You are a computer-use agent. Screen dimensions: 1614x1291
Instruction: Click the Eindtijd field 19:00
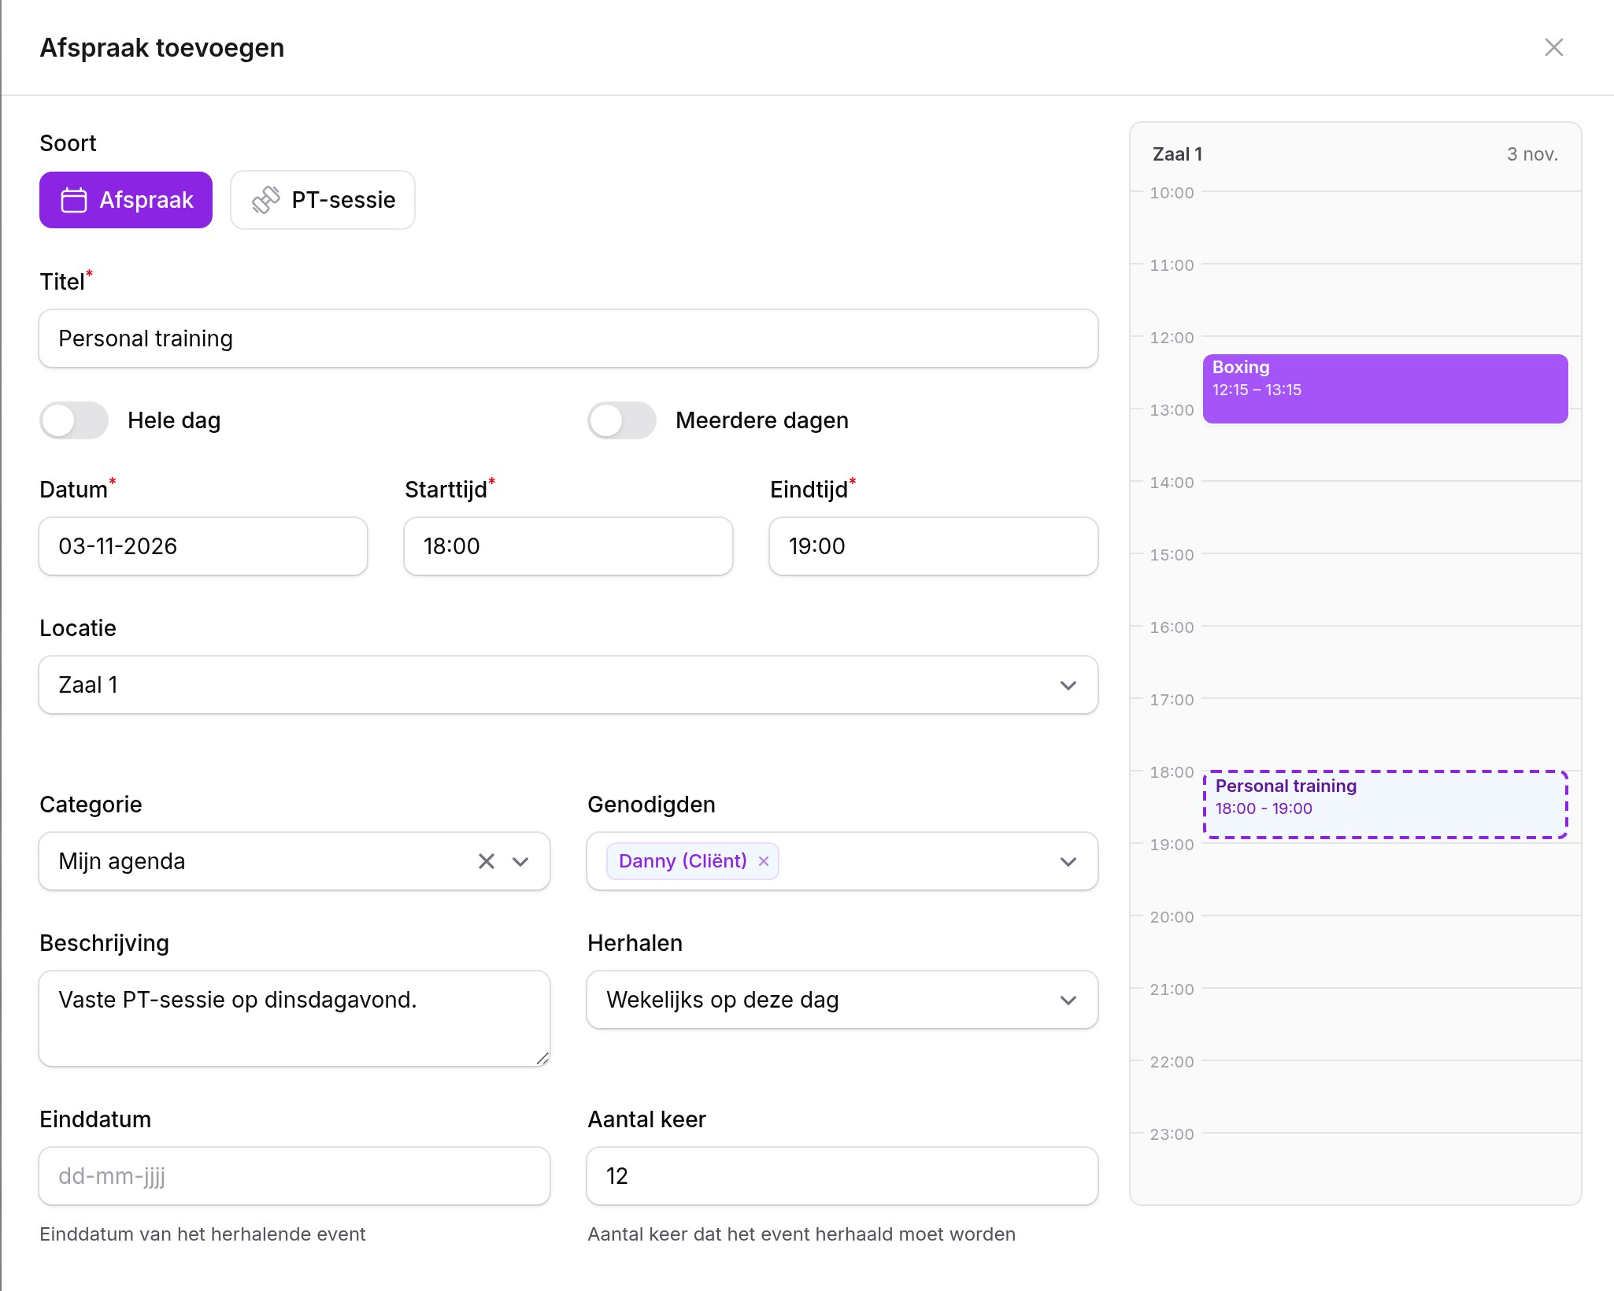pos(934,546)
